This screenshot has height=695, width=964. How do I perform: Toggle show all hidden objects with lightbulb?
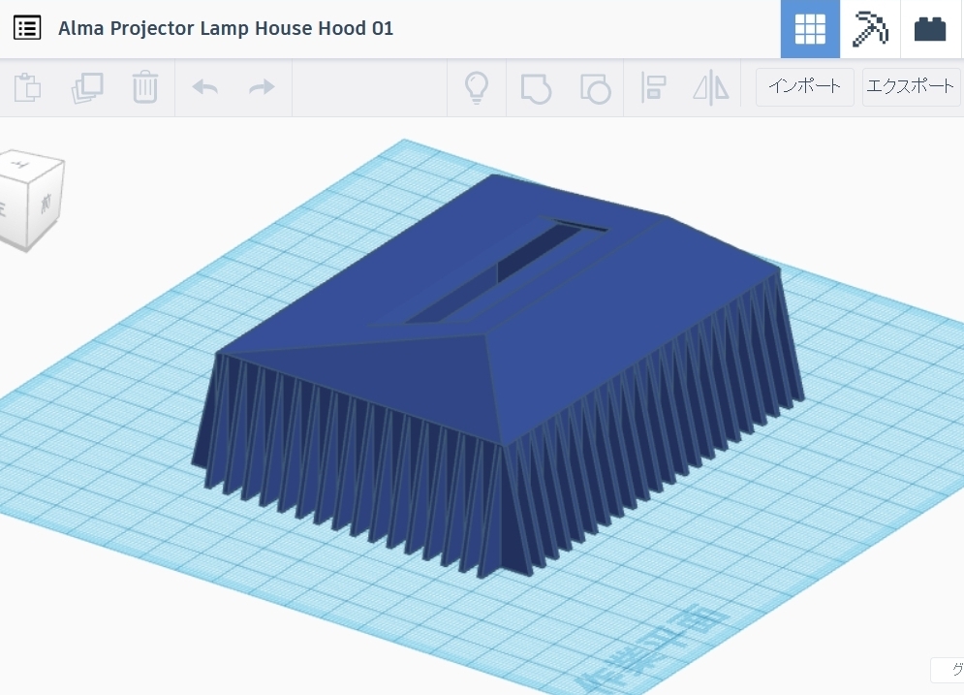pyautogui.click(x=476, y=87)
